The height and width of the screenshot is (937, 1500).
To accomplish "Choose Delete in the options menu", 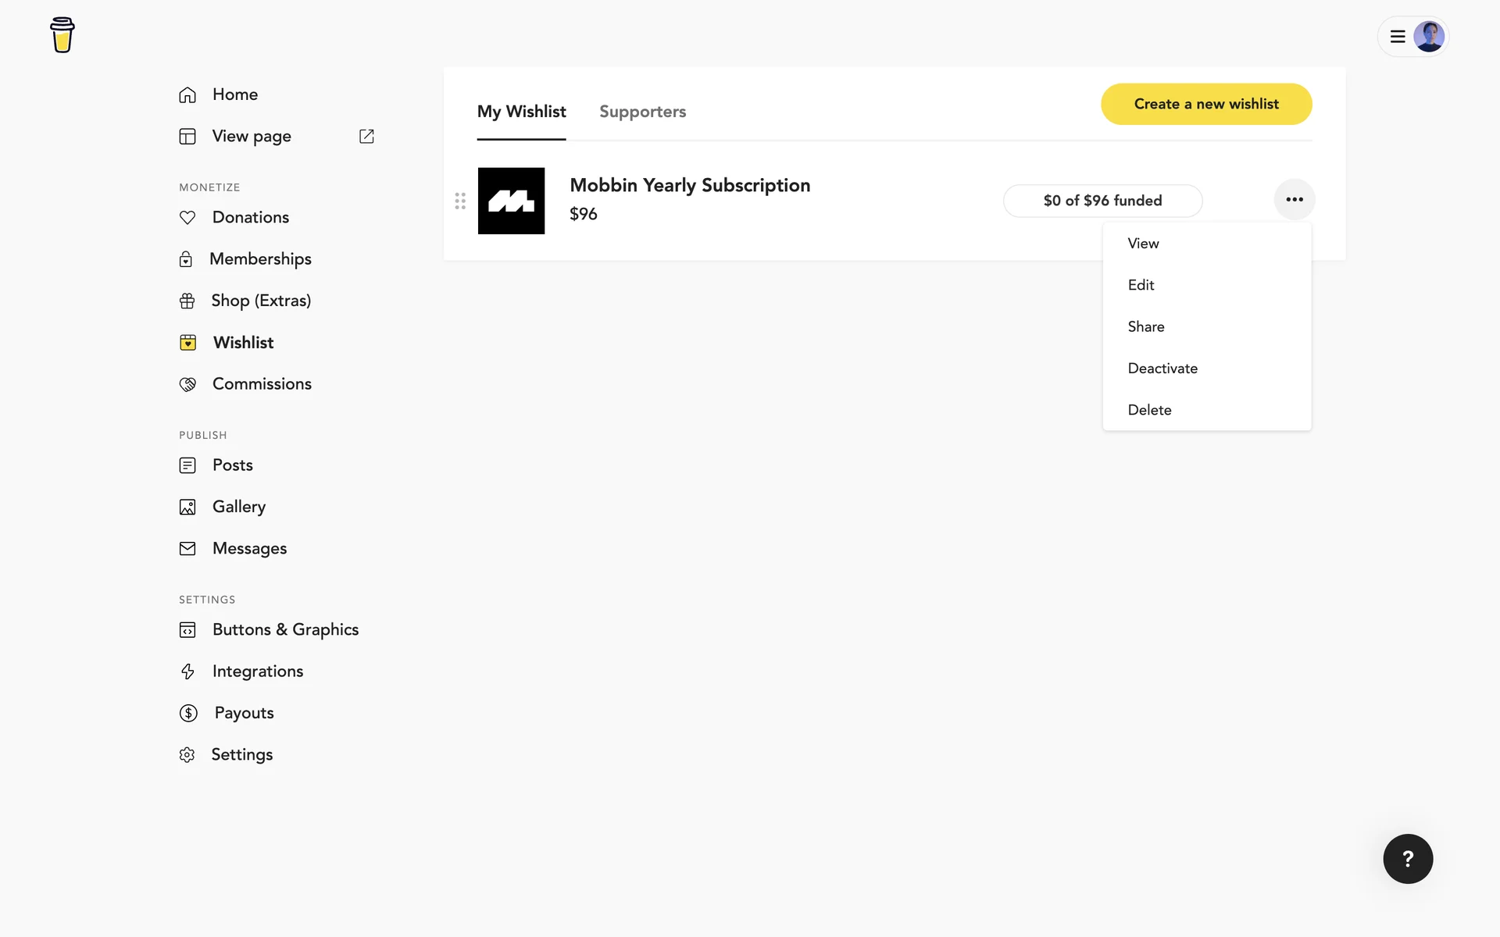I will tap(1149, 410).
